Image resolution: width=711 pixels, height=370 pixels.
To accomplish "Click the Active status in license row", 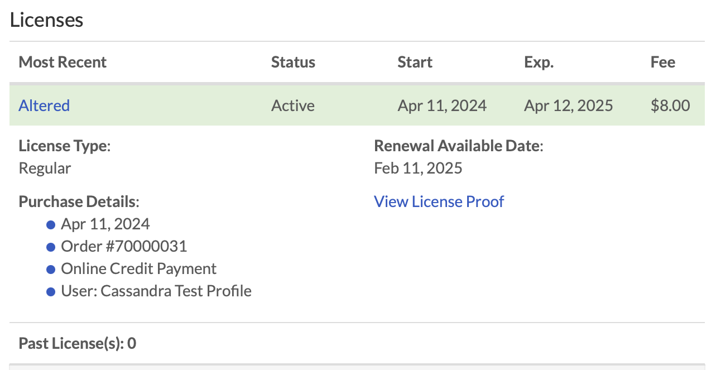I will pyautogui.click(x=292, y=105).
